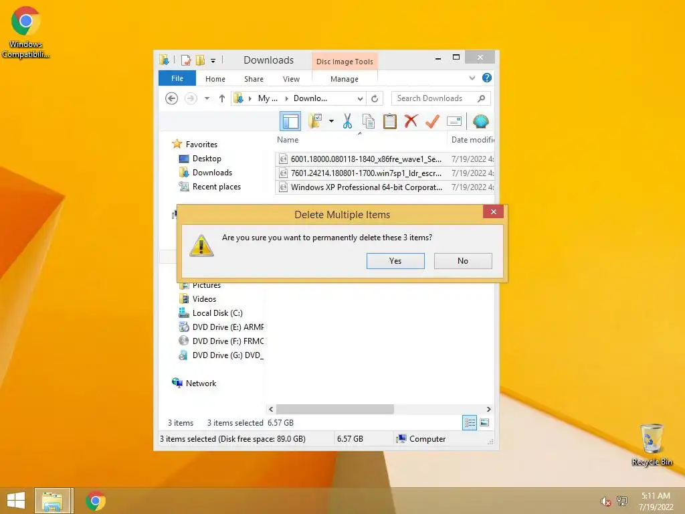The width and height of the screenshot is (685, 514).
Task: Click the Copy toolbar icon
Action: (x=369, y=121)
